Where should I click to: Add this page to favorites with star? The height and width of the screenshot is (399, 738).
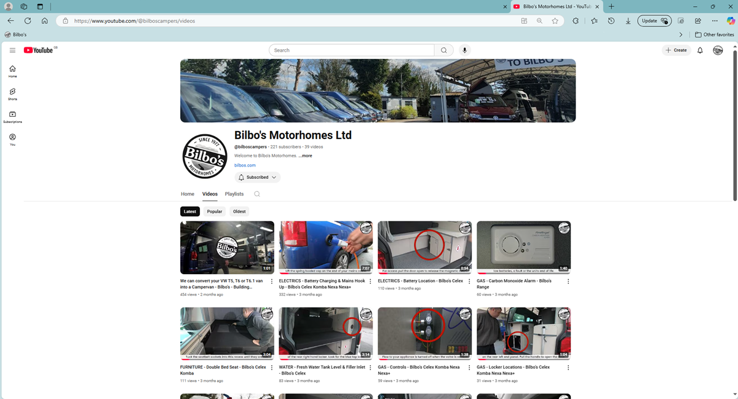(x=555, y=21)
